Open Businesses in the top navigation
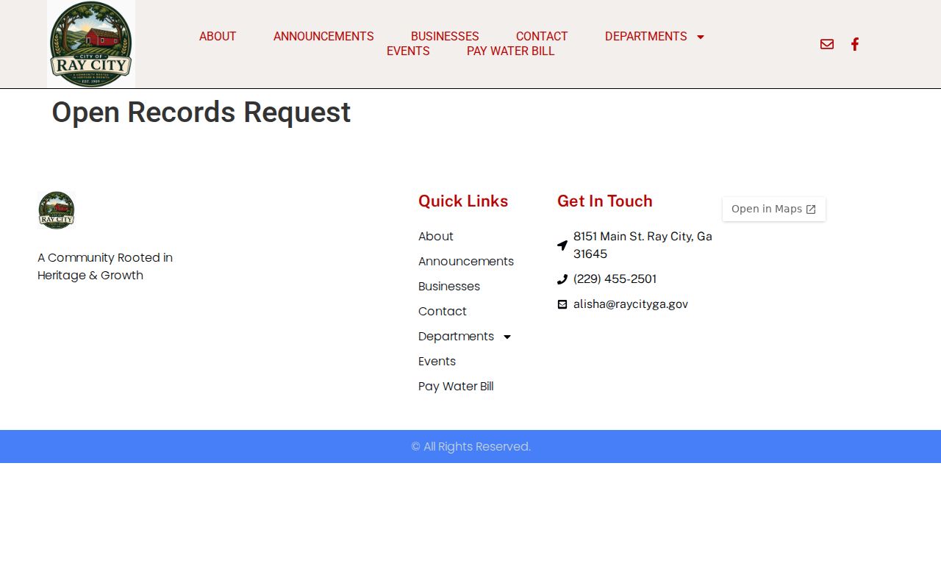 pyautogui.click(x=445, y=37)
